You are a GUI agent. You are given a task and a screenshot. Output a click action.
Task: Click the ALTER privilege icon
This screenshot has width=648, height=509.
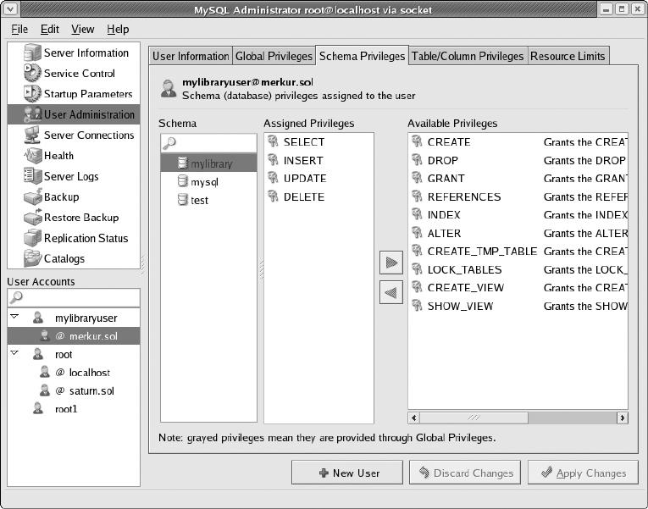[x=417, y=233]
